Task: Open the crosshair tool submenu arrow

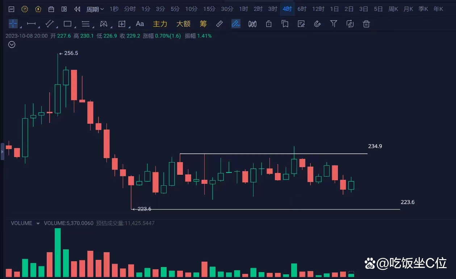Action: click(20, 27)
